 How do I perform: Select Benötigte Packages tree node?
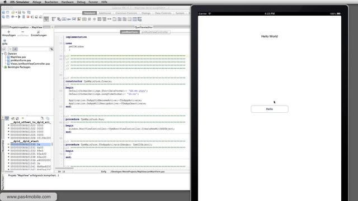pos(19,67)
